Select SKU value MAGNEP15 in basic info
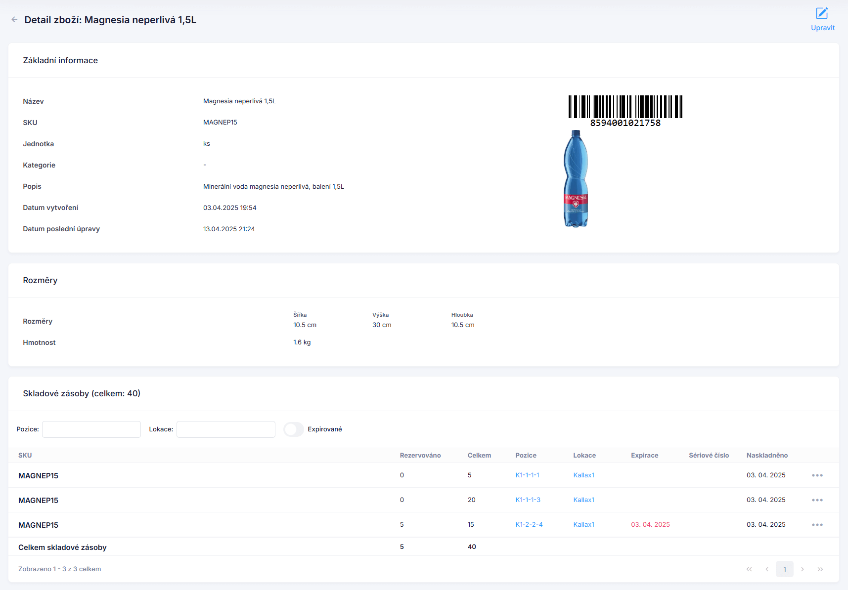Image resolution: width=848 pixels, height=590 pixels. (x=220, y=123)
